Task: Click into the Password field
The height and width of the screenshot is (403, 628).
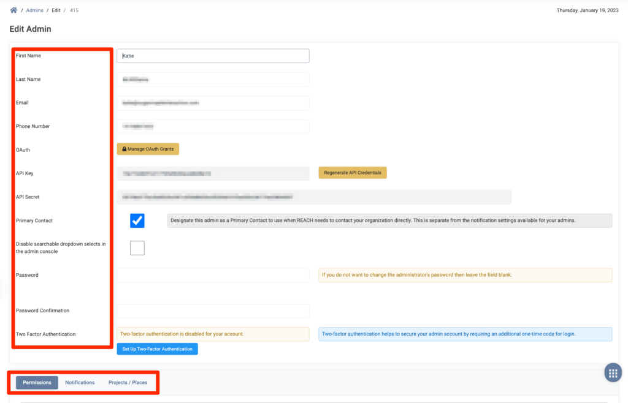Action: (213, 275)
